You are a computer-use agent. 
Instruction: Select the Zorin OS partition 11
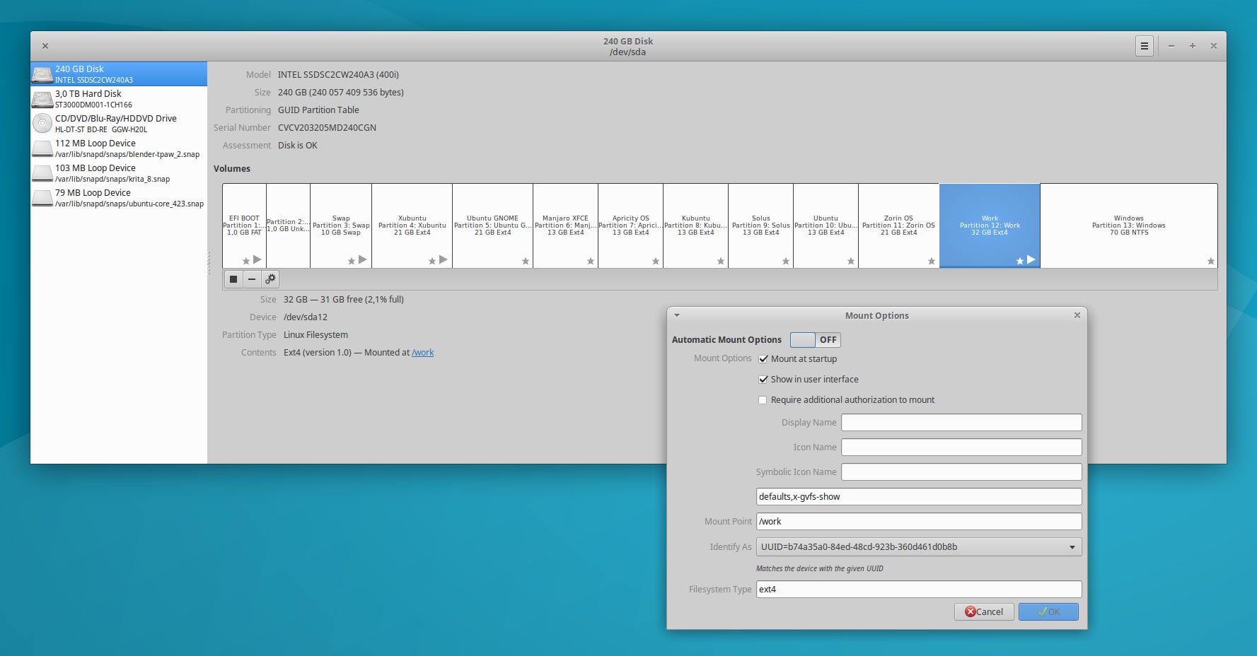[x=898, y=225]
